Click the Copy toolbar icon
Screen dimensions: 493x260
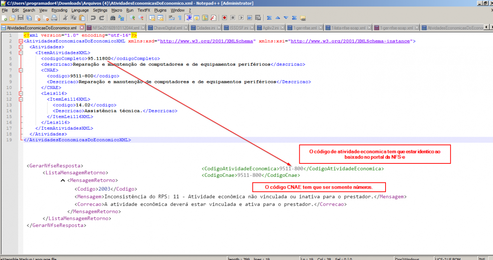[74, 18]
